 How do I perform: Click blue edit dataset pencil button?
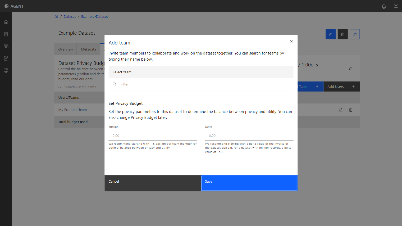coord(331,34)
